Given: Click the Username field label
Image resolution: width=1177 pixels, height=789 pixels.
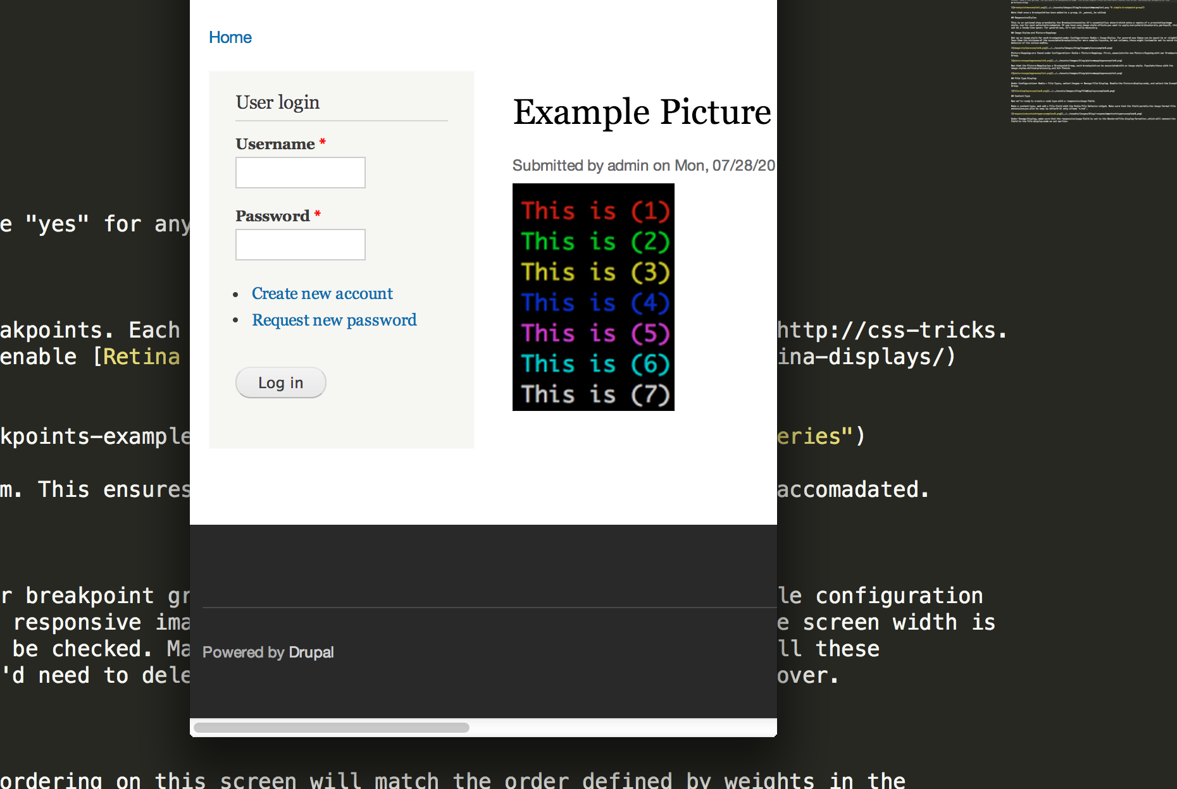Looking at the screenshot, I should 275,144.
